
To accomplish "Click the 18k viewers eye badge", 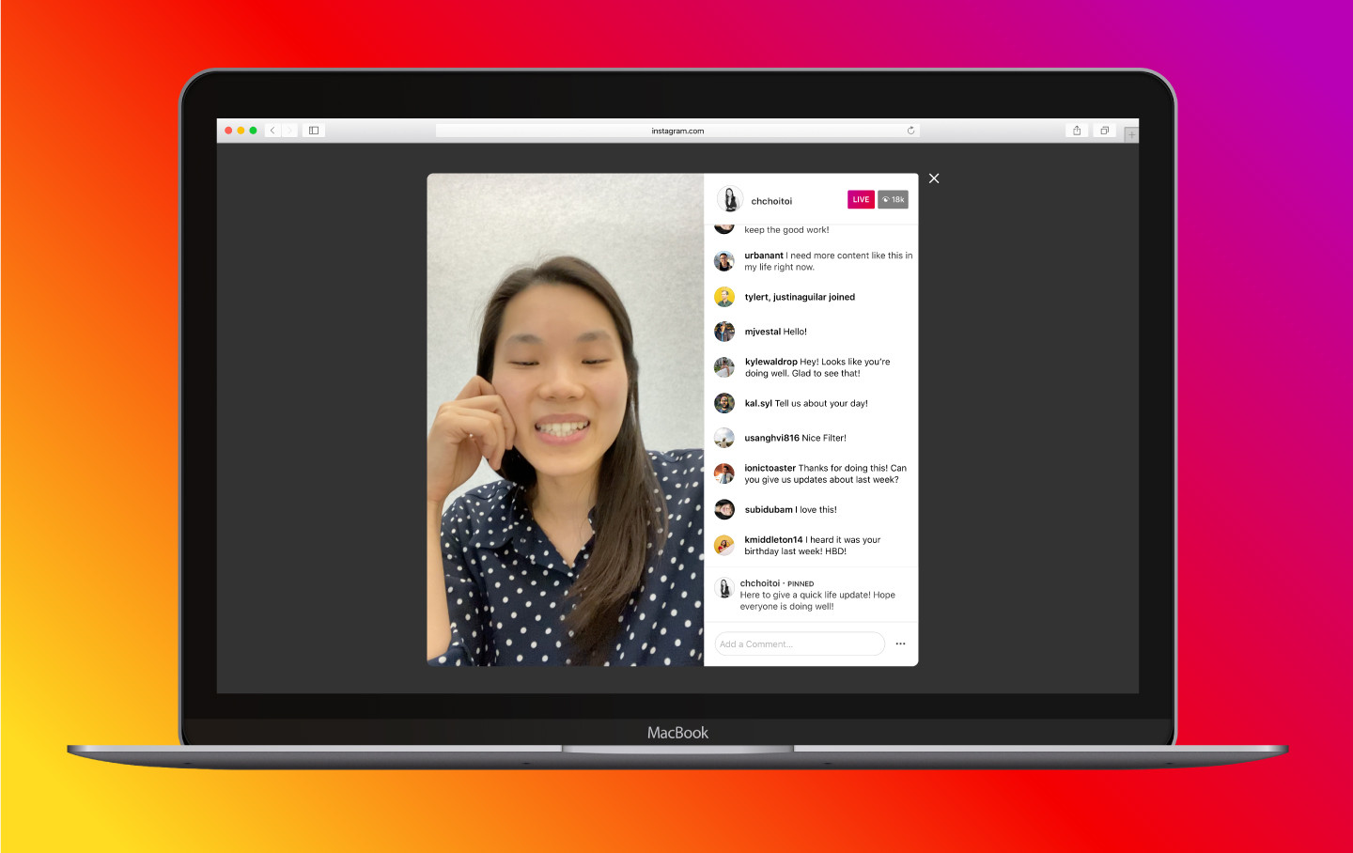I will pyautogui.click(x=893, y=199).
